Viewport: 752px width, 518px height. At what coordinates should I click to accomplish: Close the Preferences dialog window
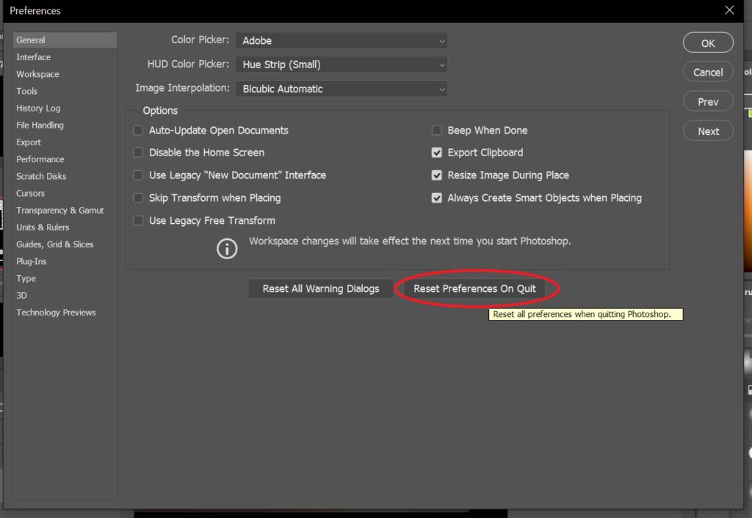pyautogui.click(x=728, y=10)
